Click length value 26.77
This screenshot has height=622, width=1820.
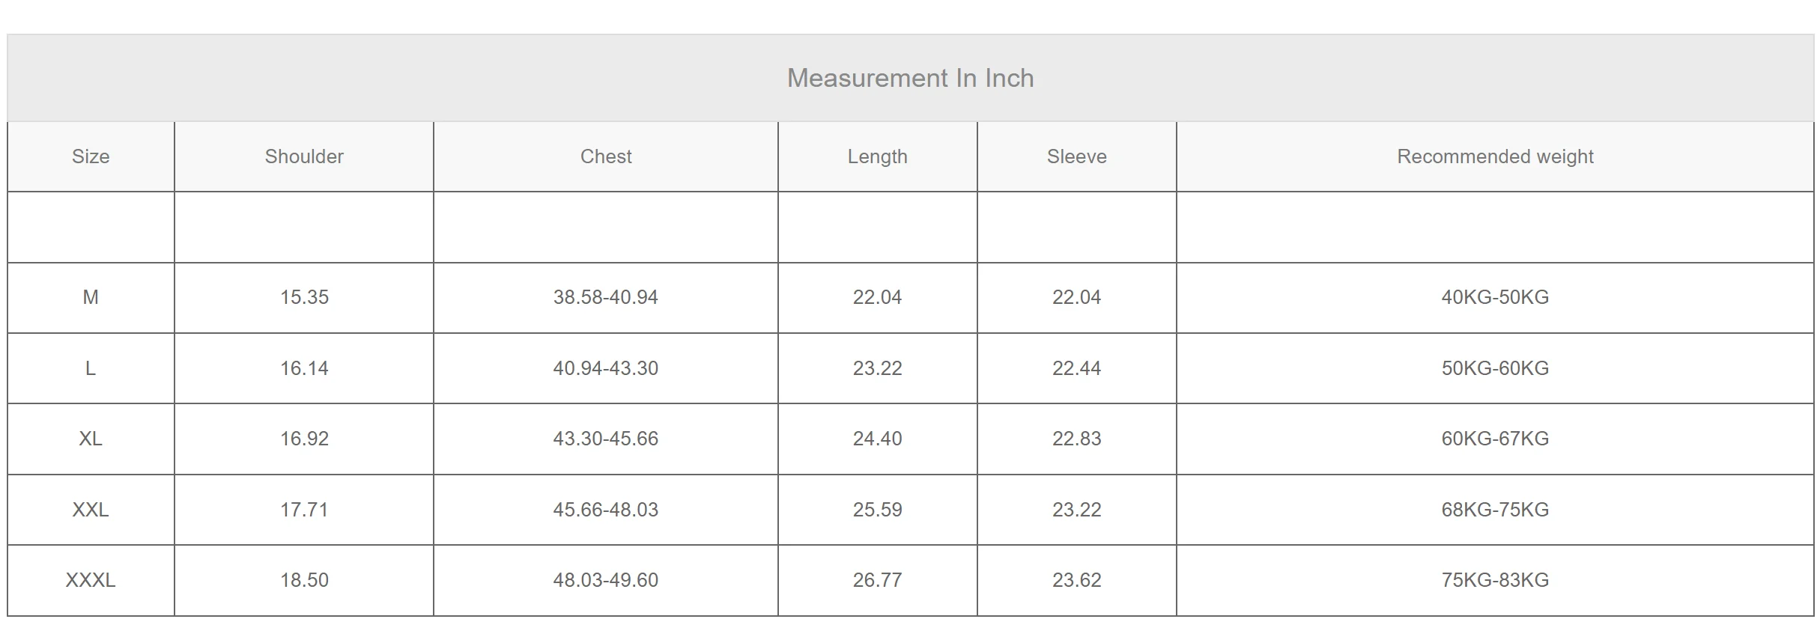coord(877,580)
